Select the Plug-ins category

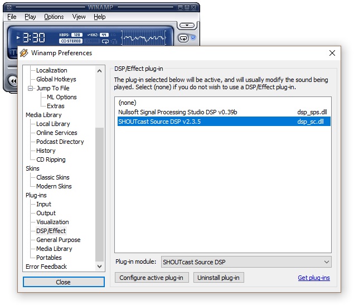(x=36, y=195)
